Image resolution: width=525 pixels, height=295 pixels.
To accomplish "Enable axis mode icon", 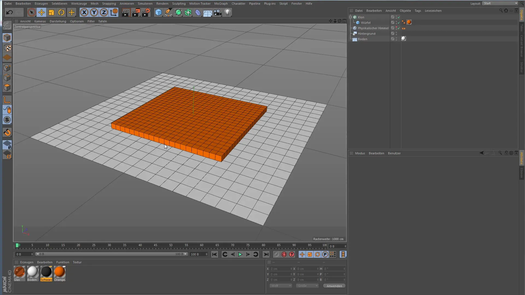I will tap(7, 100).
